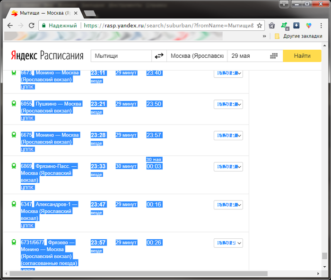Reload the page with refresh icon

(32, 26)
